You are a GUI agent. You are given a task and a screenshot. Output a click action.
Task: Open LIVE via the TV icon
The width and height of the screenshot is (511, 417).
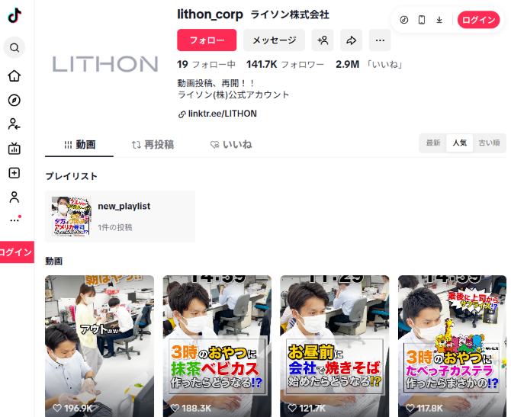(14, 149)
